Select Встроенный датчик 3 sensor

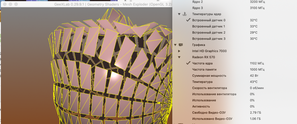click(x=235, y=39)
